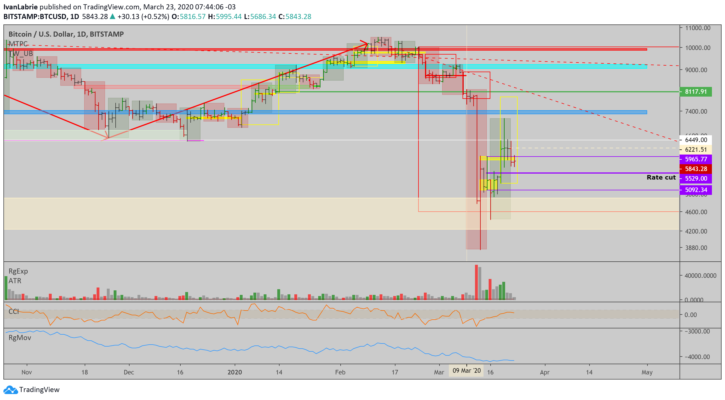
Task: Click the May label on time axis
Action: [647, 372]
